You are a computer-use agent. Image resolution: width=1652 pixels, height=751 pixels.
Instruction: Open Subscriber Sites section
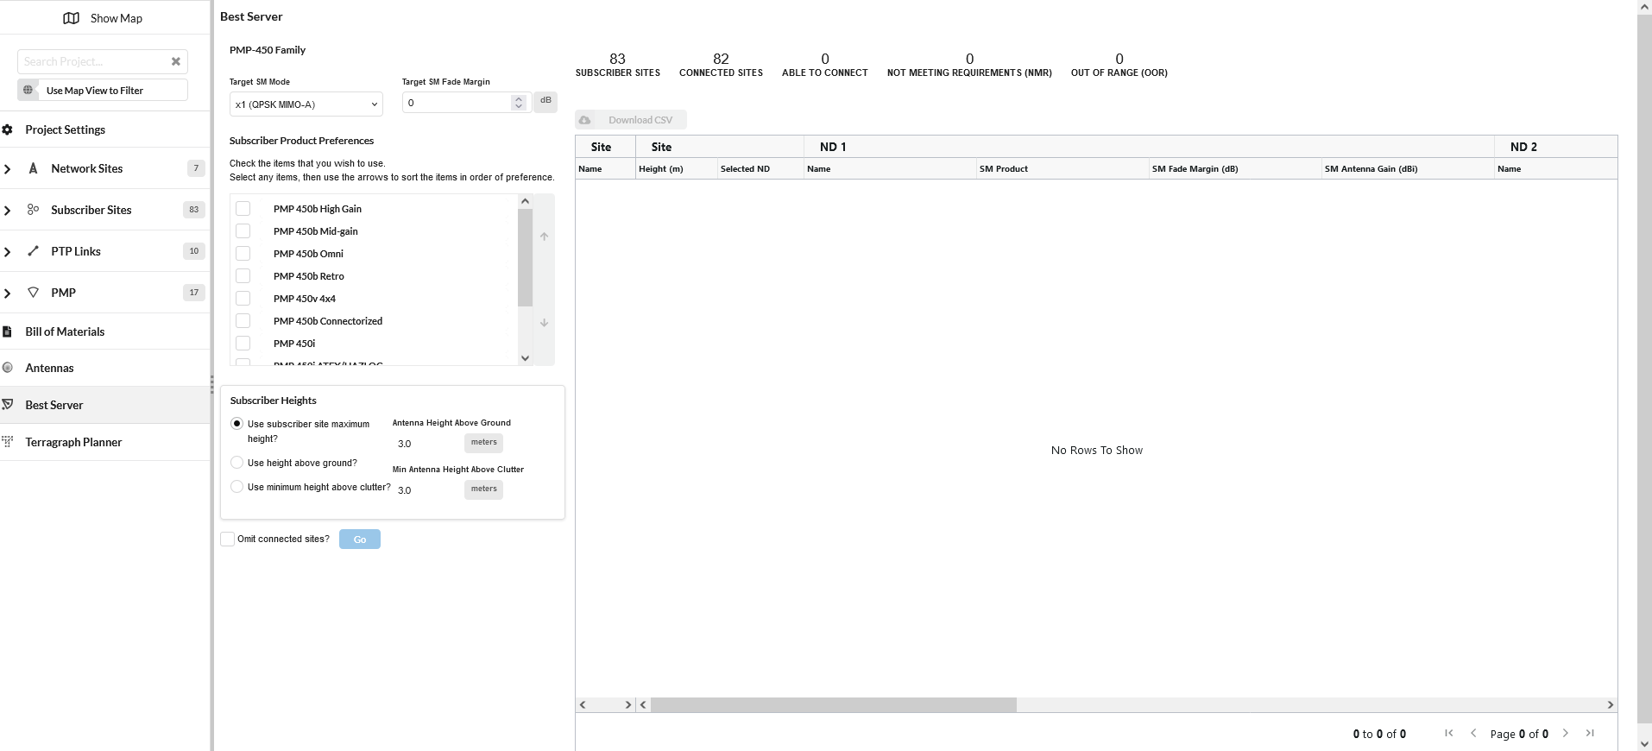point(91,210)
